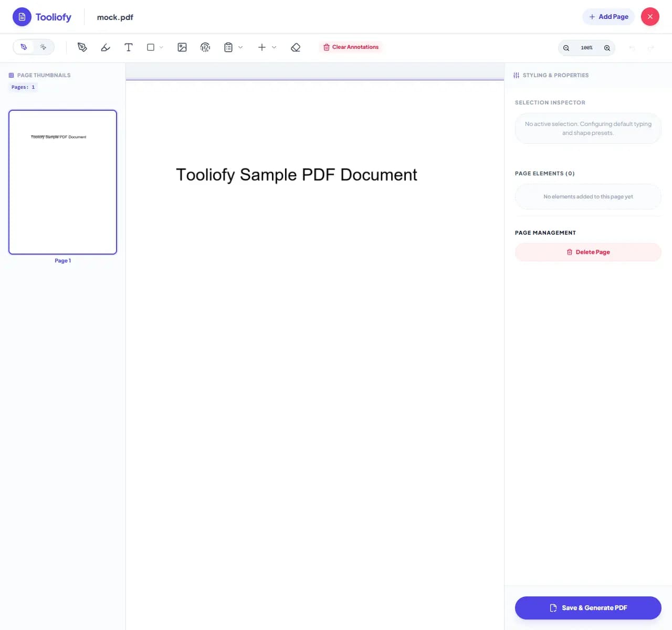Click the Add Page button
This screenshot has width=672, height=630.
(608, 17)
